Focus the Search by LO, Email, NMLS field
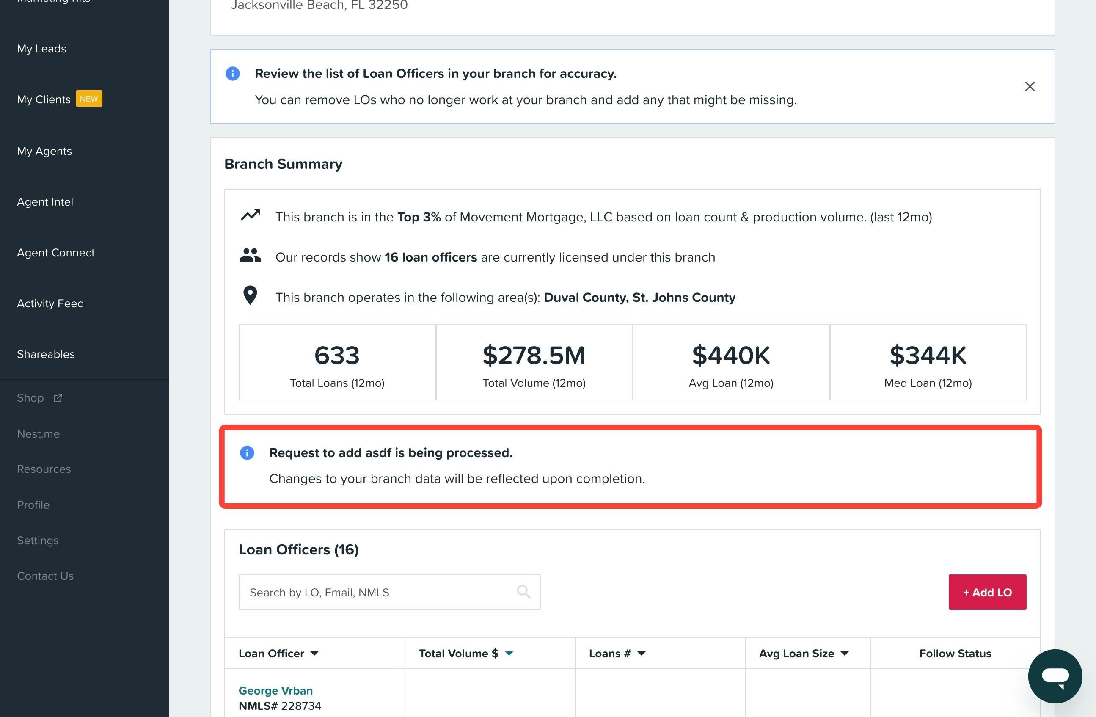Screen dimensions: 1096x717 (x=389, y=592)
